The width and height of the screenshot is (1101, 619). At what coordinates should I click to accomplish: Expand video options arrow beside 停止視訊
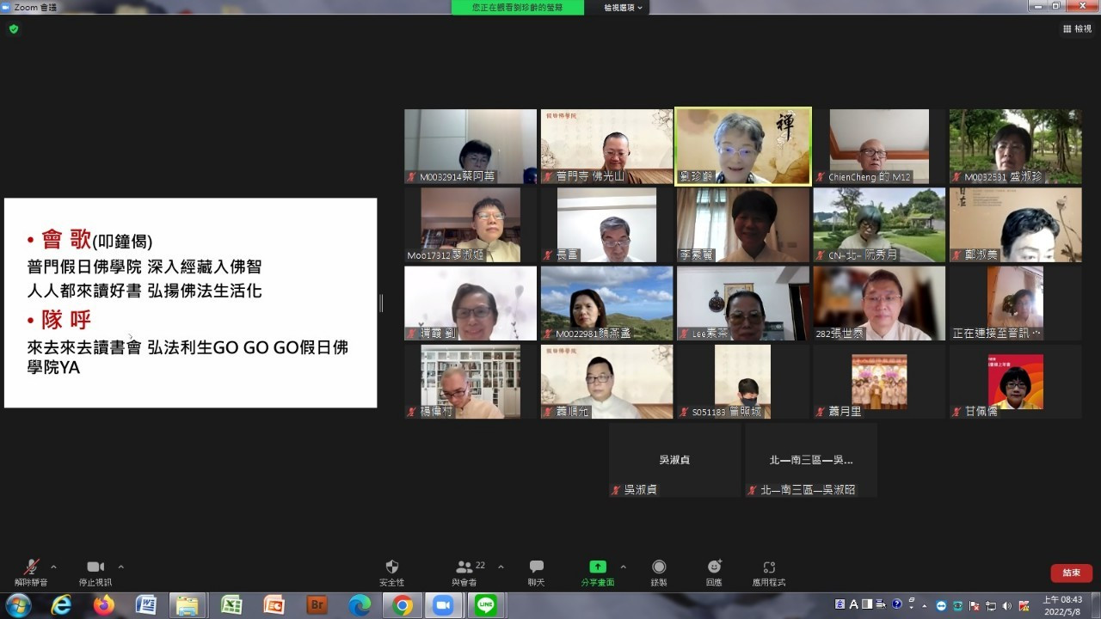coord(120,567)
